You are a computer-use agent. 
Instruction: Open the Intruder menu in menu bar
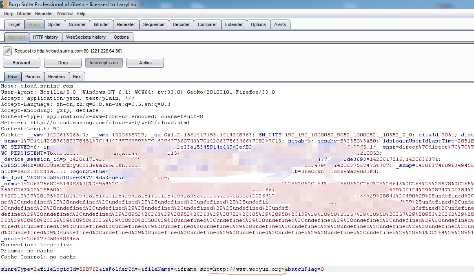click(24, 13)
